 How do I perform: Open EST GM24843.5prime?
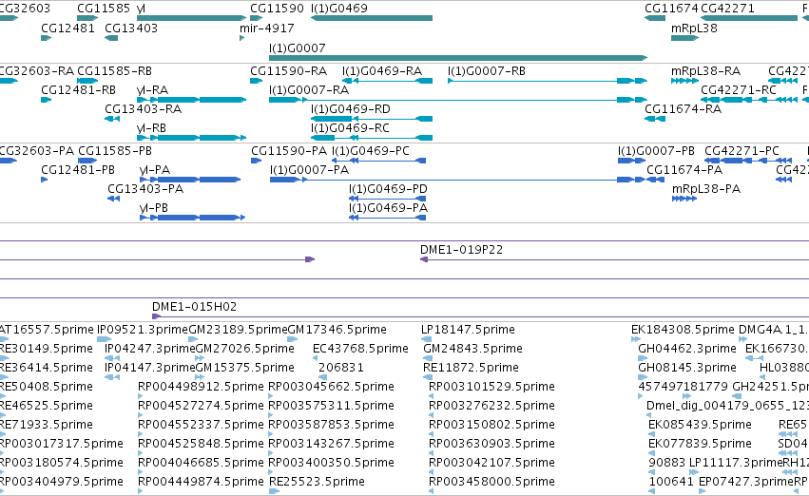click(428, 358)
